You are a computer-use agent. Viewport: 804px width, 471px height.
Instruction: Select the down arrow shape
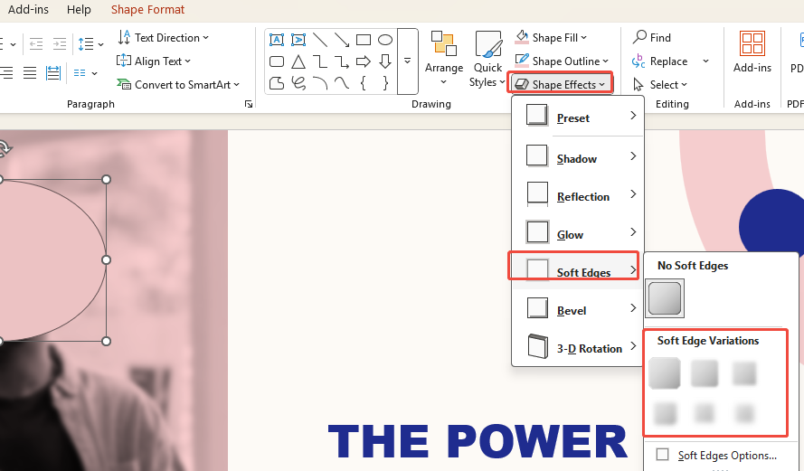click(385, 62)
